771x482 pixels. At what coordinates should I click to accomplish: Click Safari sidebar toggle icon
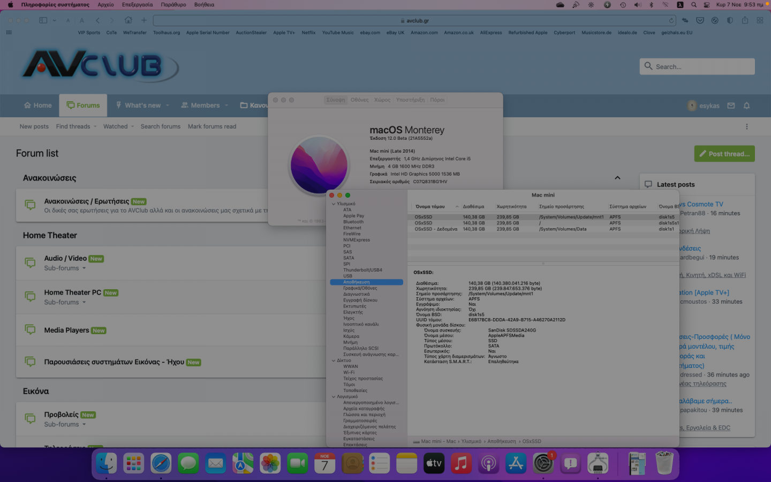[x=43, y=20]
